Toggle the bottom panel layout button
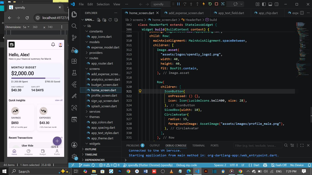 pyautogui.click(x=270, y=4)
